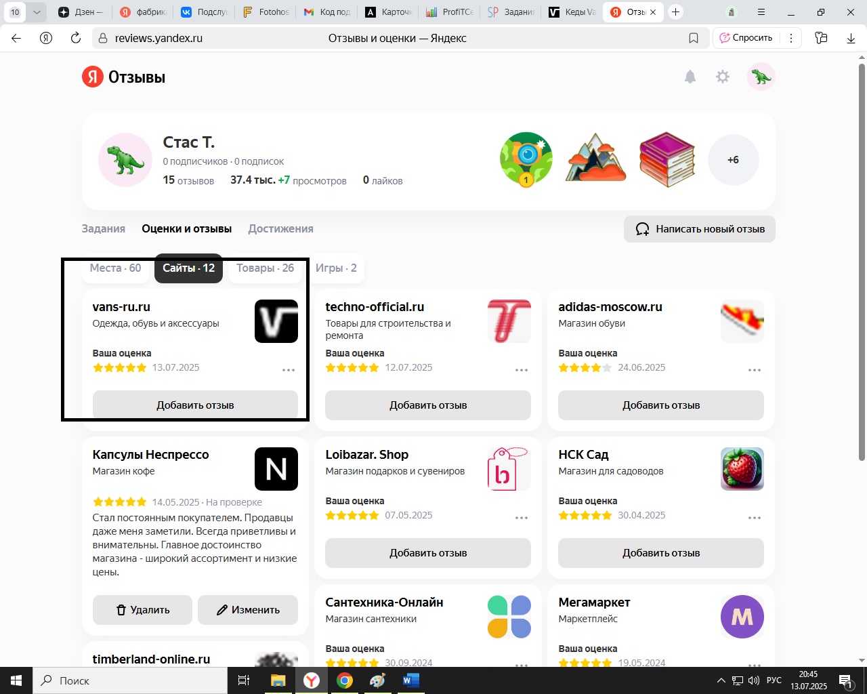867x694 pixels.
Task: Change the vans-ru.ru star rating
Action: click(x=120, y=367)
